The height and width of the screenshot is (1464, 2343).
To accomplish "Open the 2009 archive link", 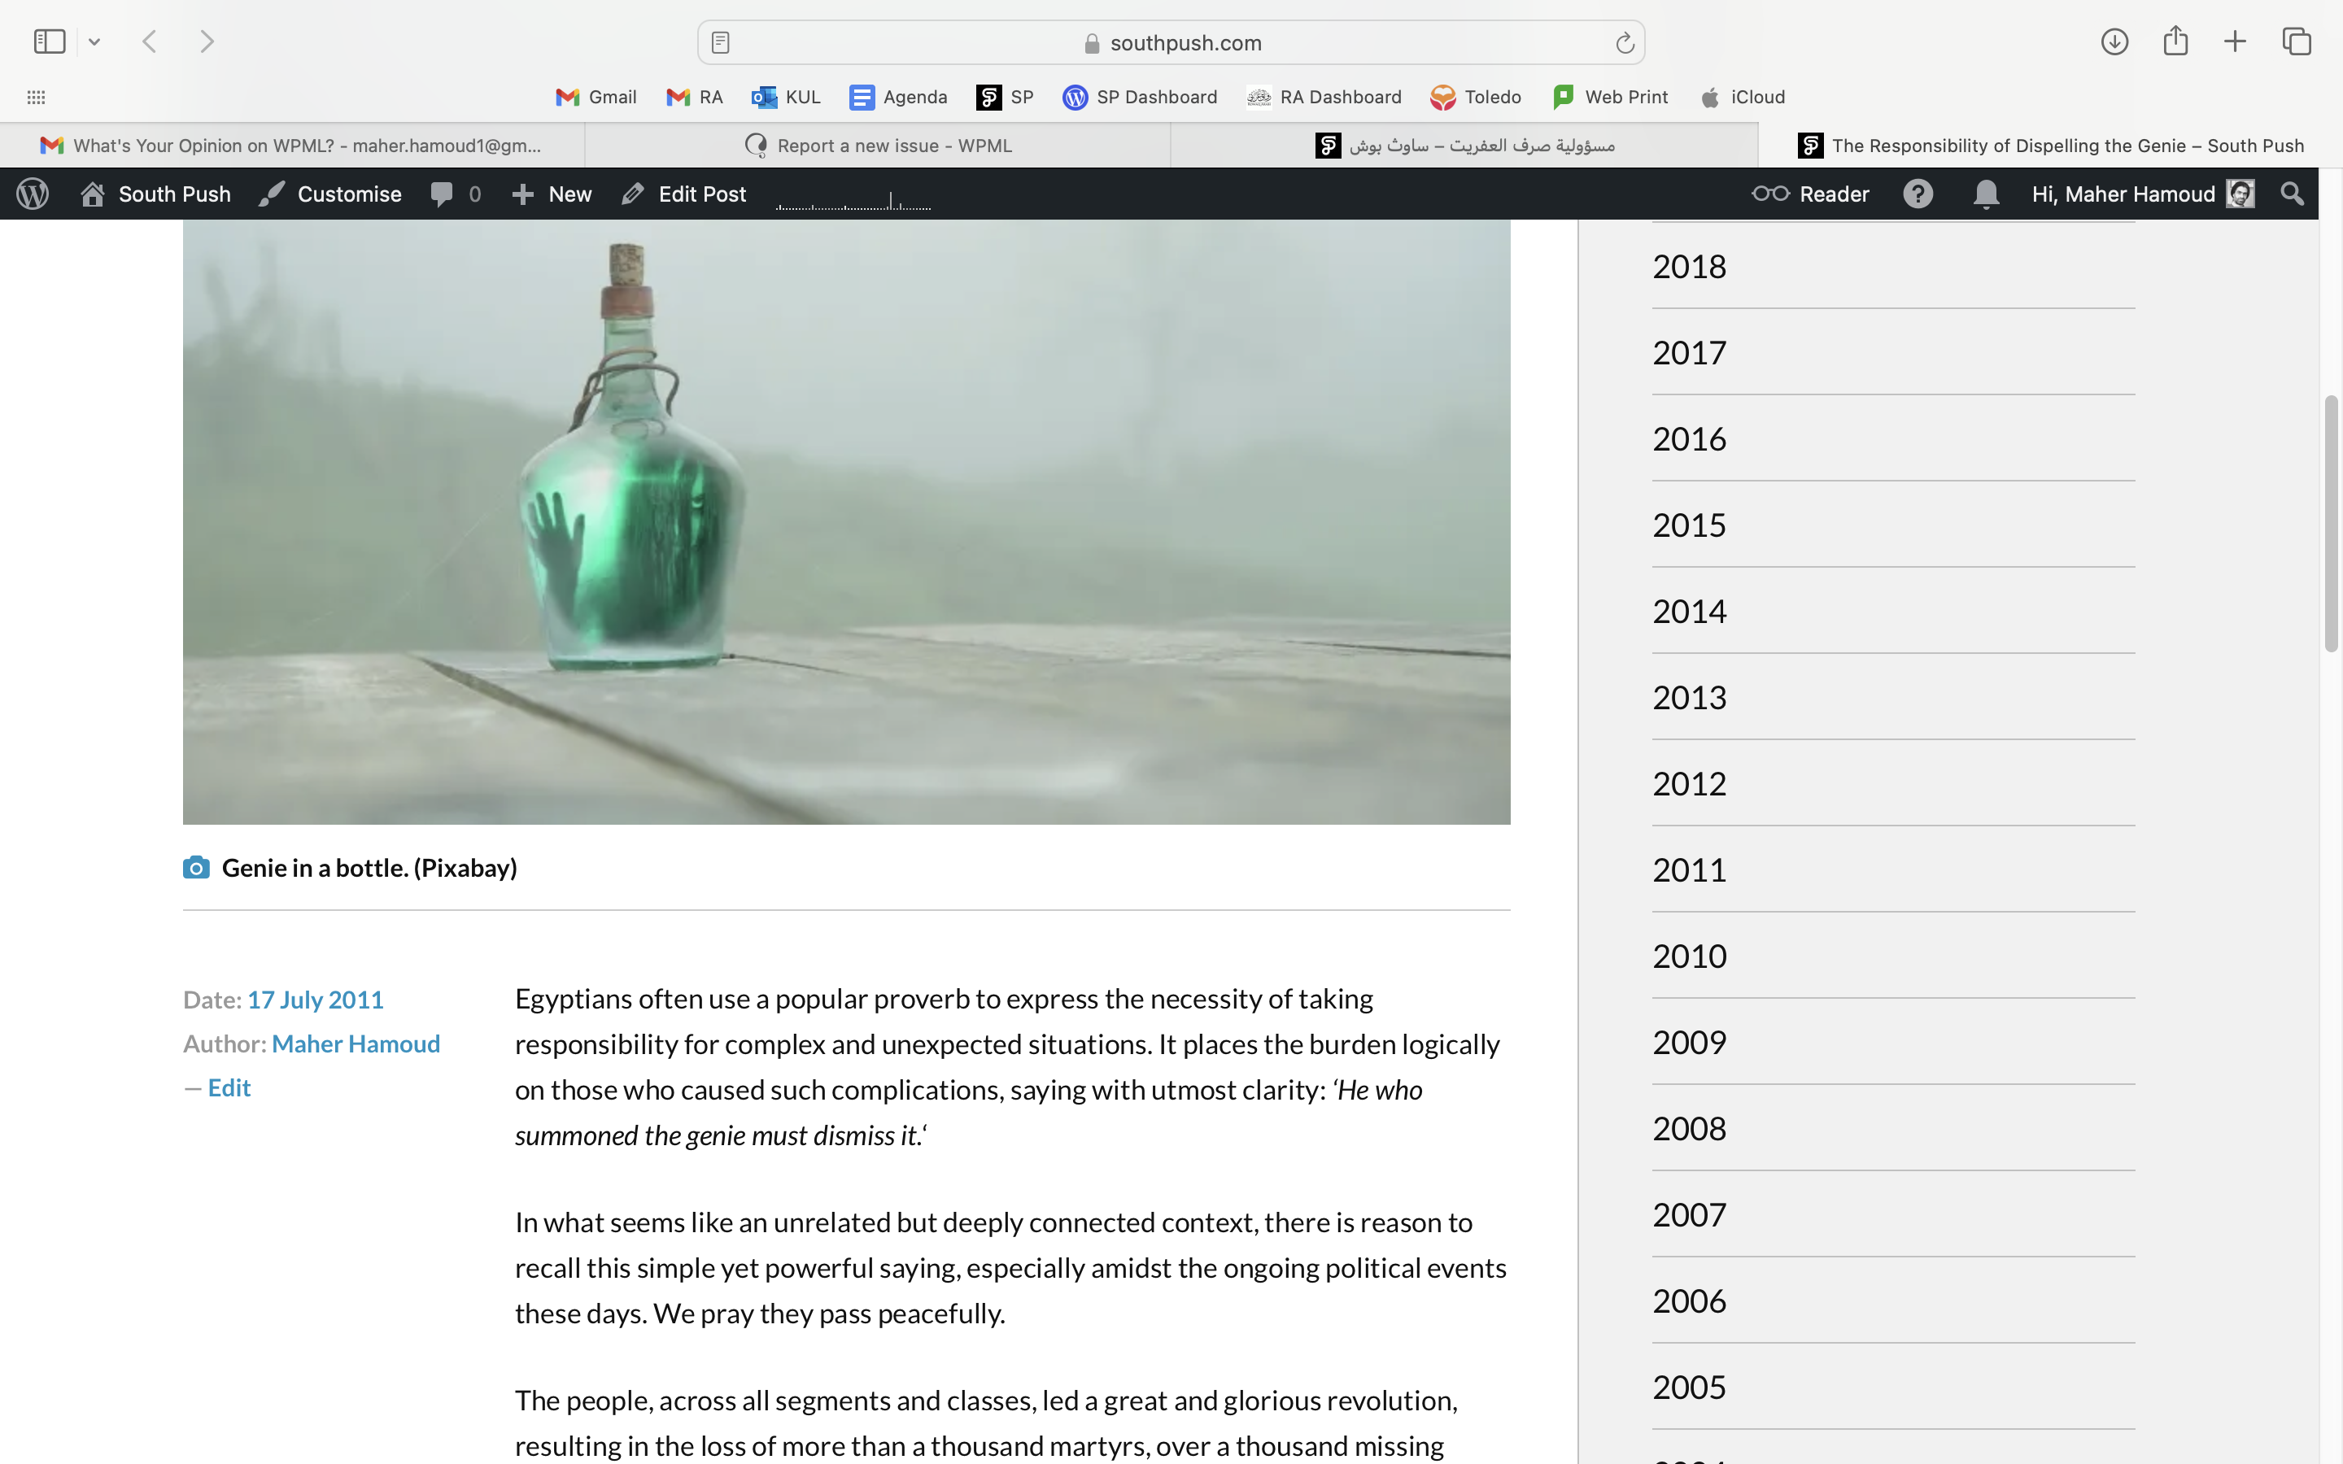I will (1690, 1042).
